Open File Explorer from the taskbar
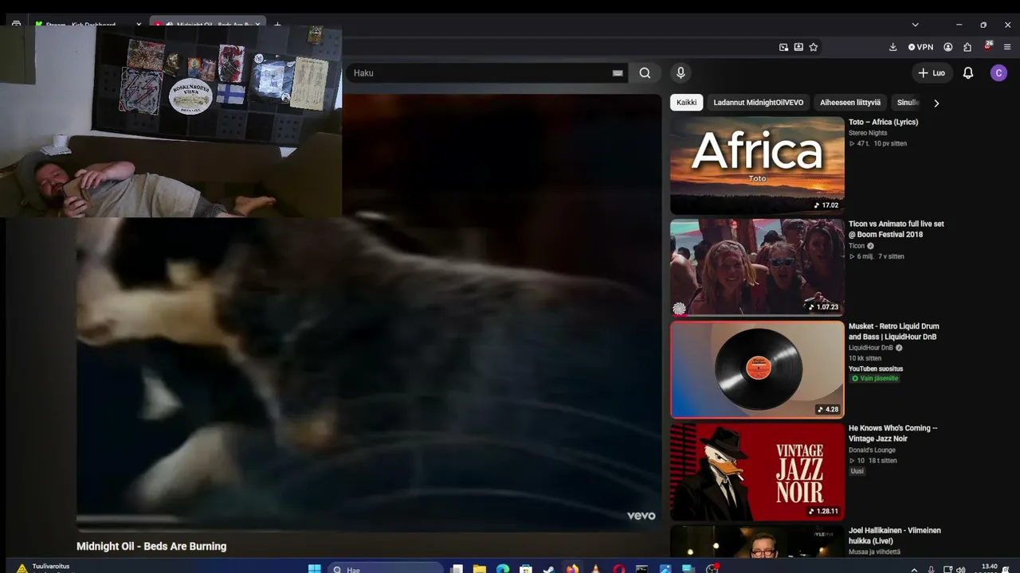Viewport: 1020px width, 573px height. (x=480, y=569)
